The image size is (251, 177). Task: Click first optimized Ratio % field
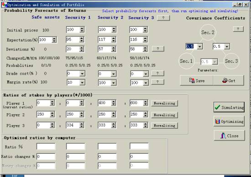pyautogui.click(x=46, y=147)
